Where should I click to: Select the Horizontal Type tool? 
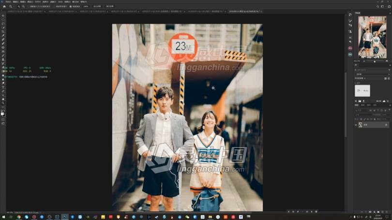3,87
